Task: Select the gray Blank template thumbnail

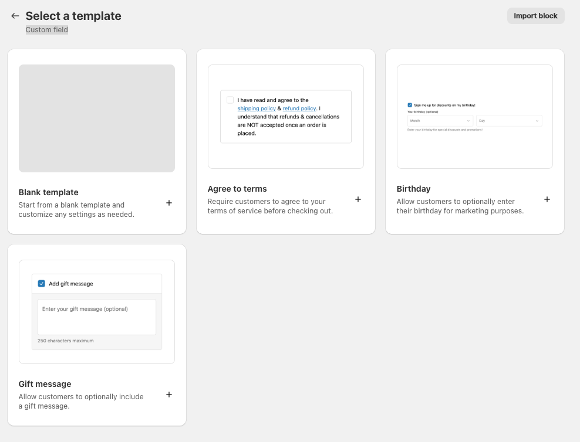Action: 97,118
